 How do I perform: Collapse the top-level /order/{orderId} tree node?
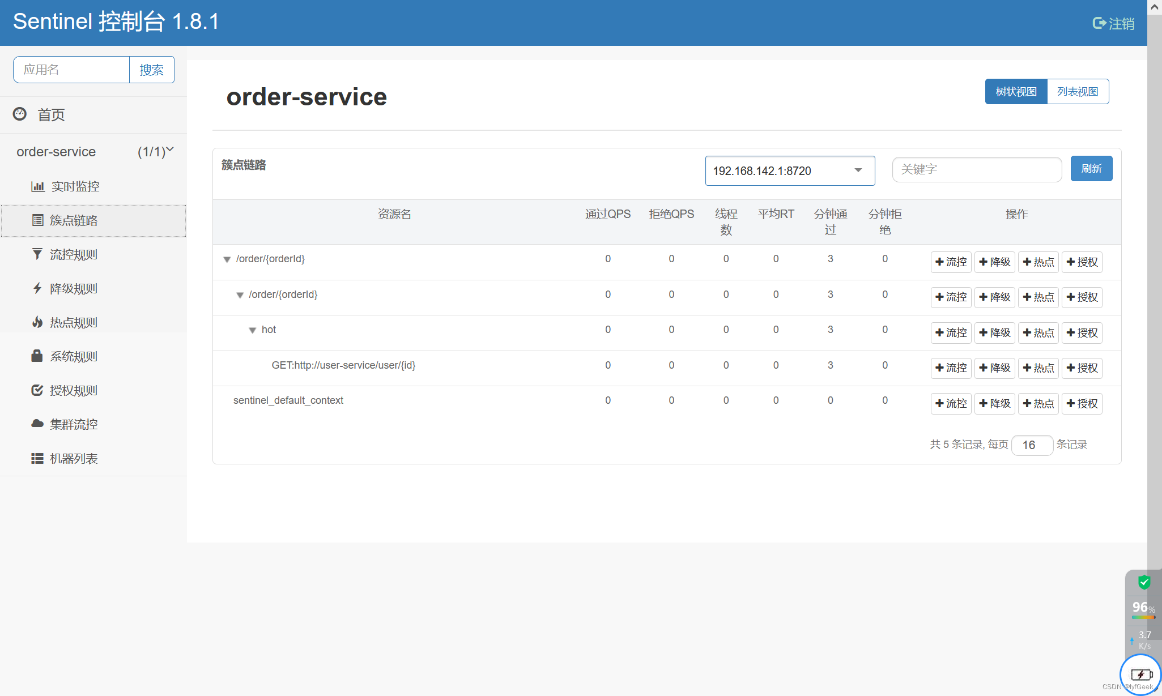pos(227,259)
